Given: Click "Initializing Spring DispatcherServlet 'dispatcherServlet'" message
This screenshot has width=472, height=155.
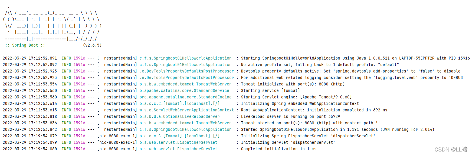Looking at the screenshot, I should 308,136.
